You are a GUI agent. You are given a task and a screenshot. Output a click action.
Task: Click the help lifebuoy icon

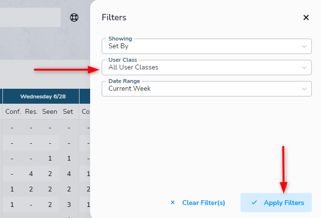[74, 17]
